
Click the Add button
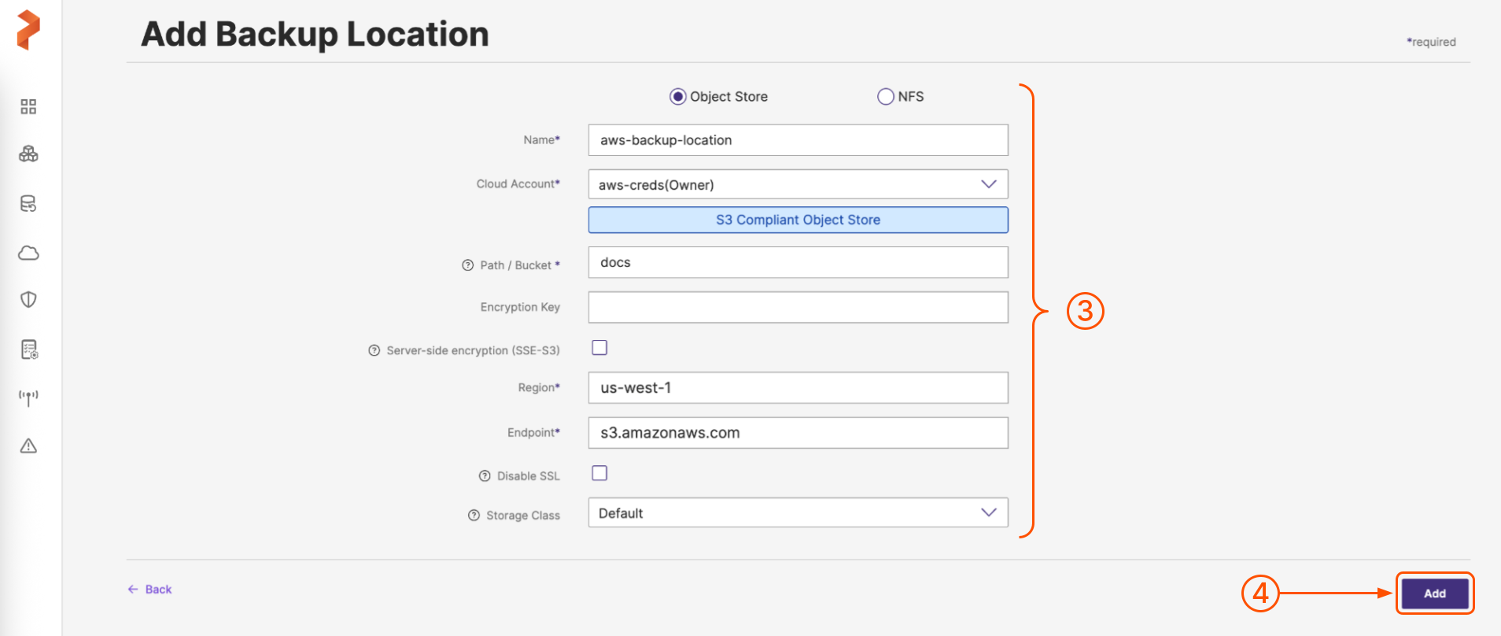pos(1434,593)
